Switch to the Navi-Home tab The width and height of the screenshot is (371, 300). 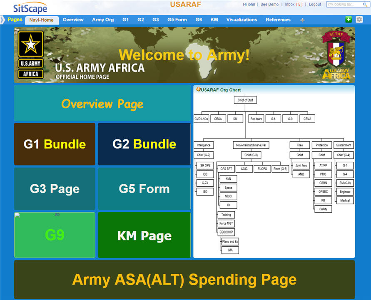pos(42,20)
